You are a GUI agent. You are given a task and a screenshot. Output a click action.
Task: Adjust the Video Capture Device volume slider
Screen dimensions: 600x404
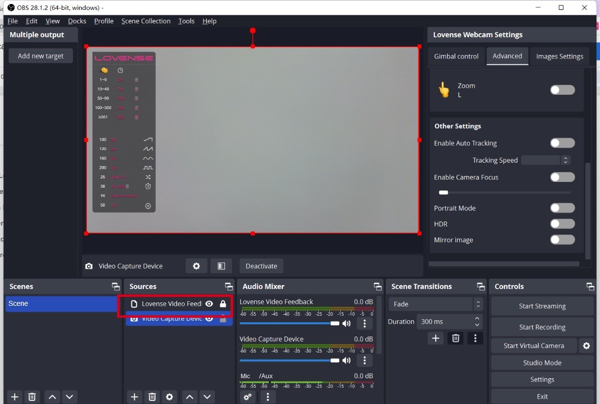(x=290, y=360)
